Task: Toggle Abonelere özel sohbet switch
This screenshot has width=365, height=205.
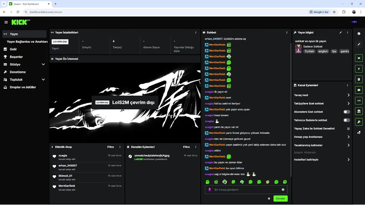Action: click(x=346, y=112)
